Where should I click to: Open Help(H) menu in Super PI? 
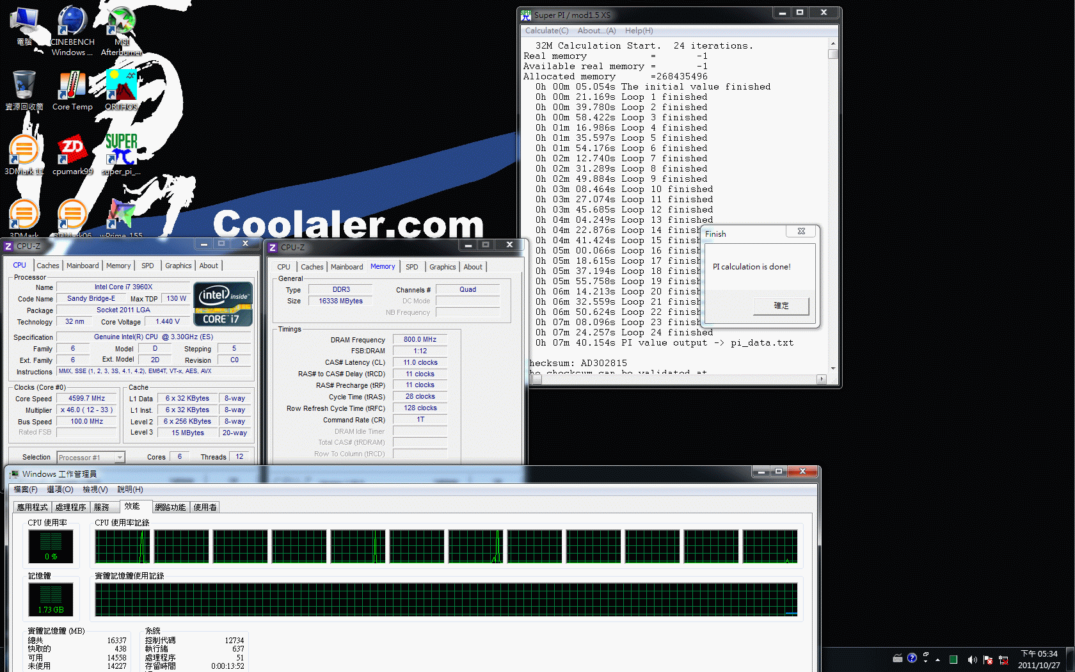click(639, 31)
